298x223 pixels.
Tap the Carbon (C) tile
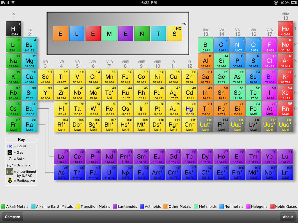click(221, 45)
